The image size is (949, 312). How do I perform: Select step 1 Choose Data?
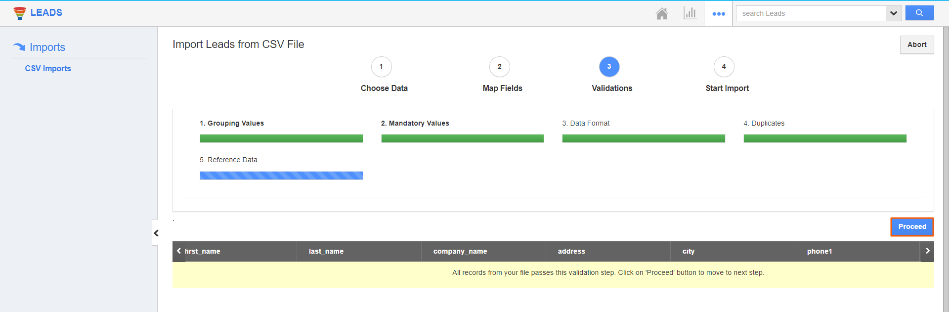381,67
